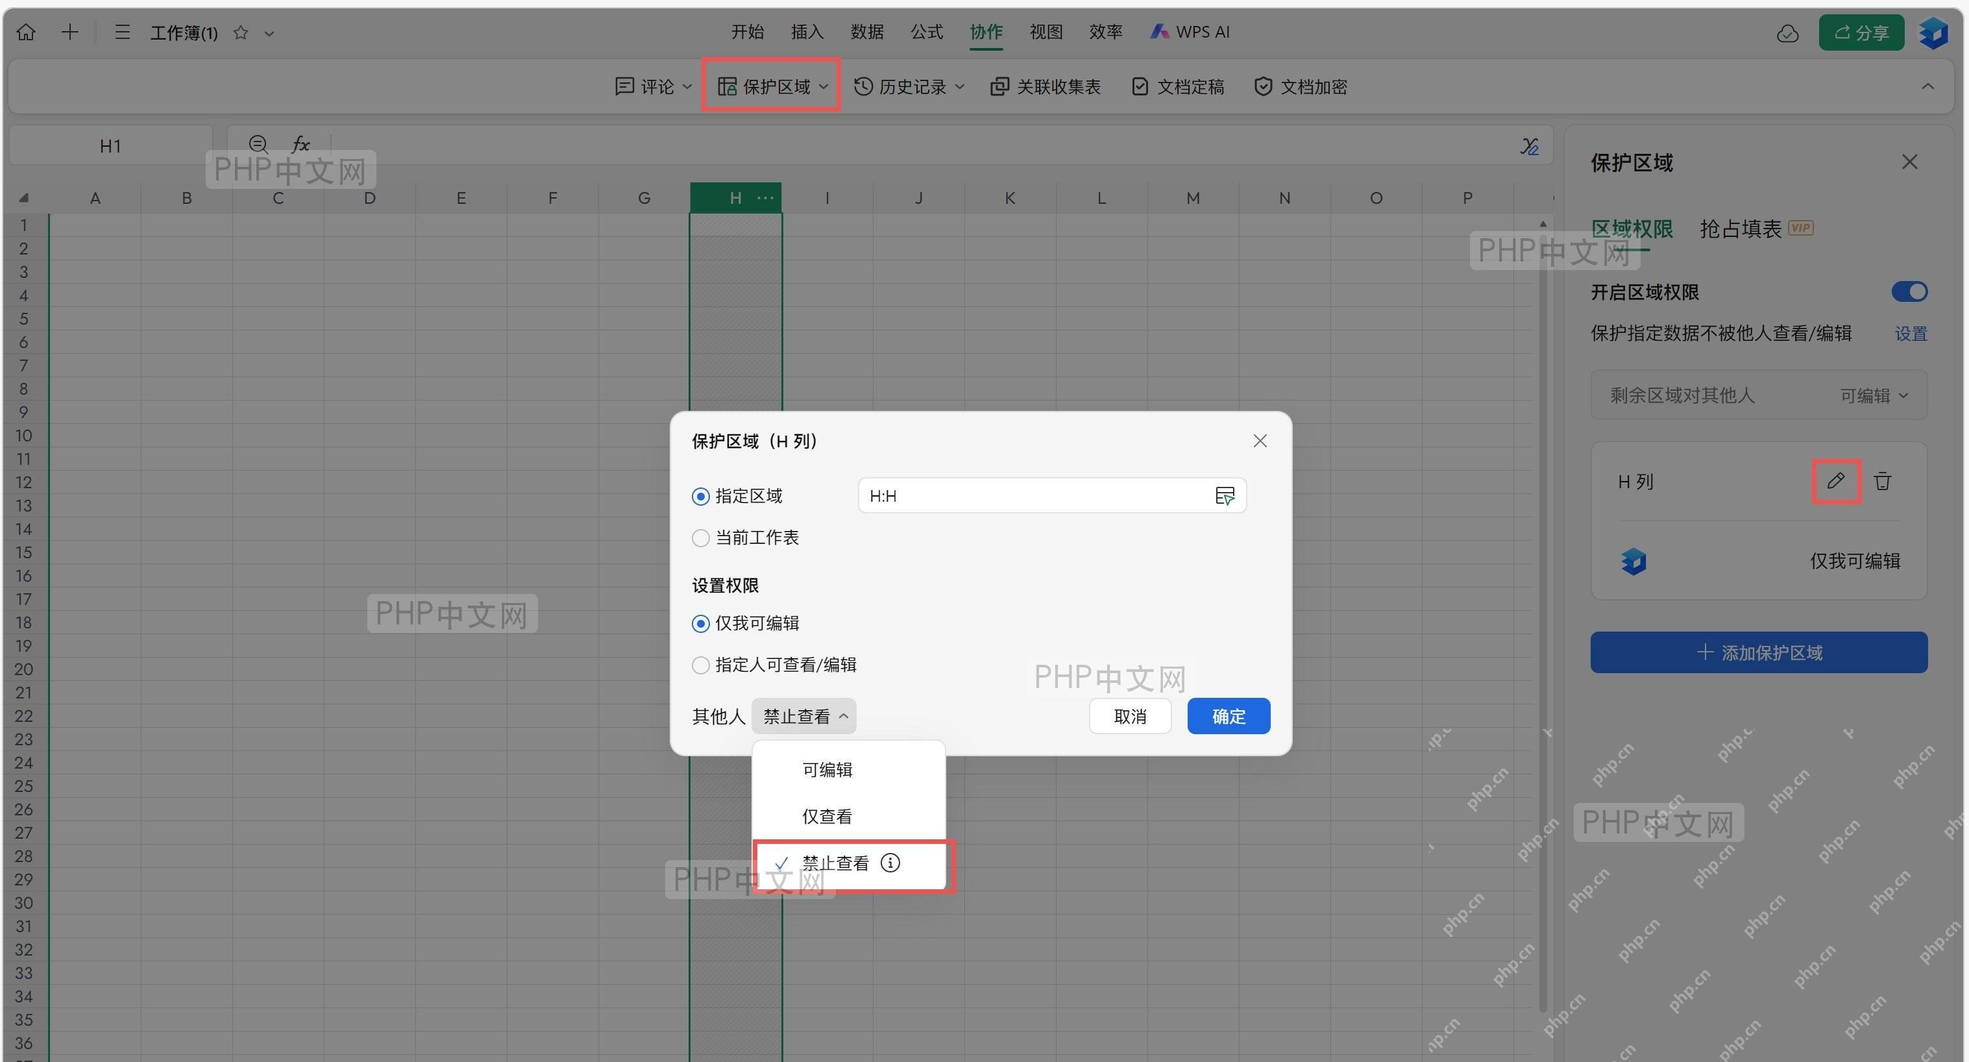Open the document title dropdown chevron
Viewport: 1969px width, 1062px height.
(269, 34)
